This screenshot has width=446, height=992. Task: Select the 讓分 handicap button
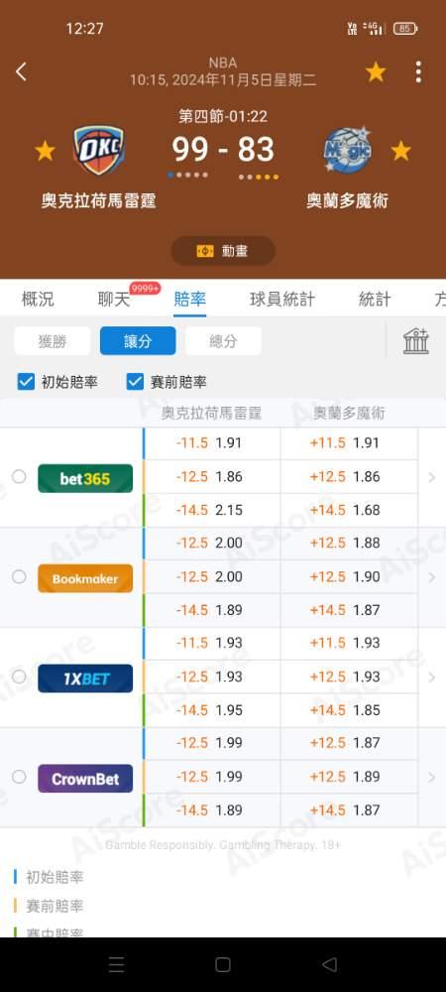pos(138,341)
